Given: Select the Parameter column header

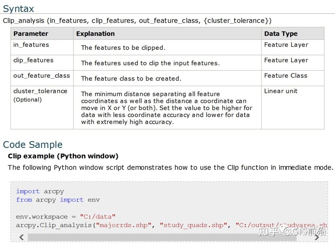Looking at the screenshot, I should coord(30,34).
